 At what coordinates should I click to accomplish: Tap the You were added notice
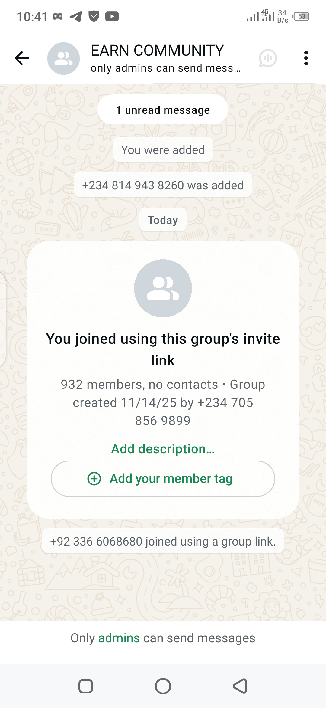pyautogui.click(x=163, y=150)
